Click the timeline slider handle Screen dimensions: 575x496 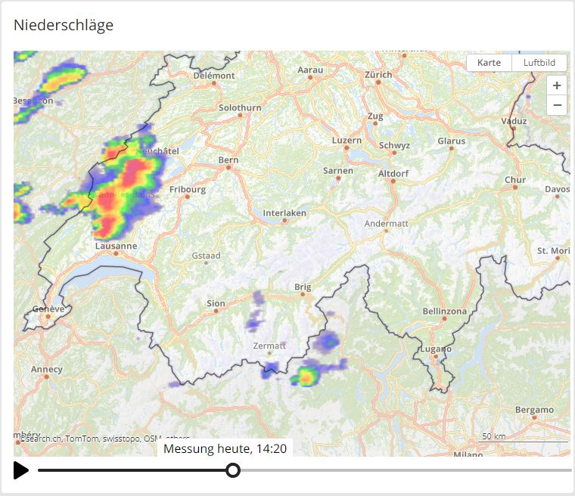tap(233, 470)
